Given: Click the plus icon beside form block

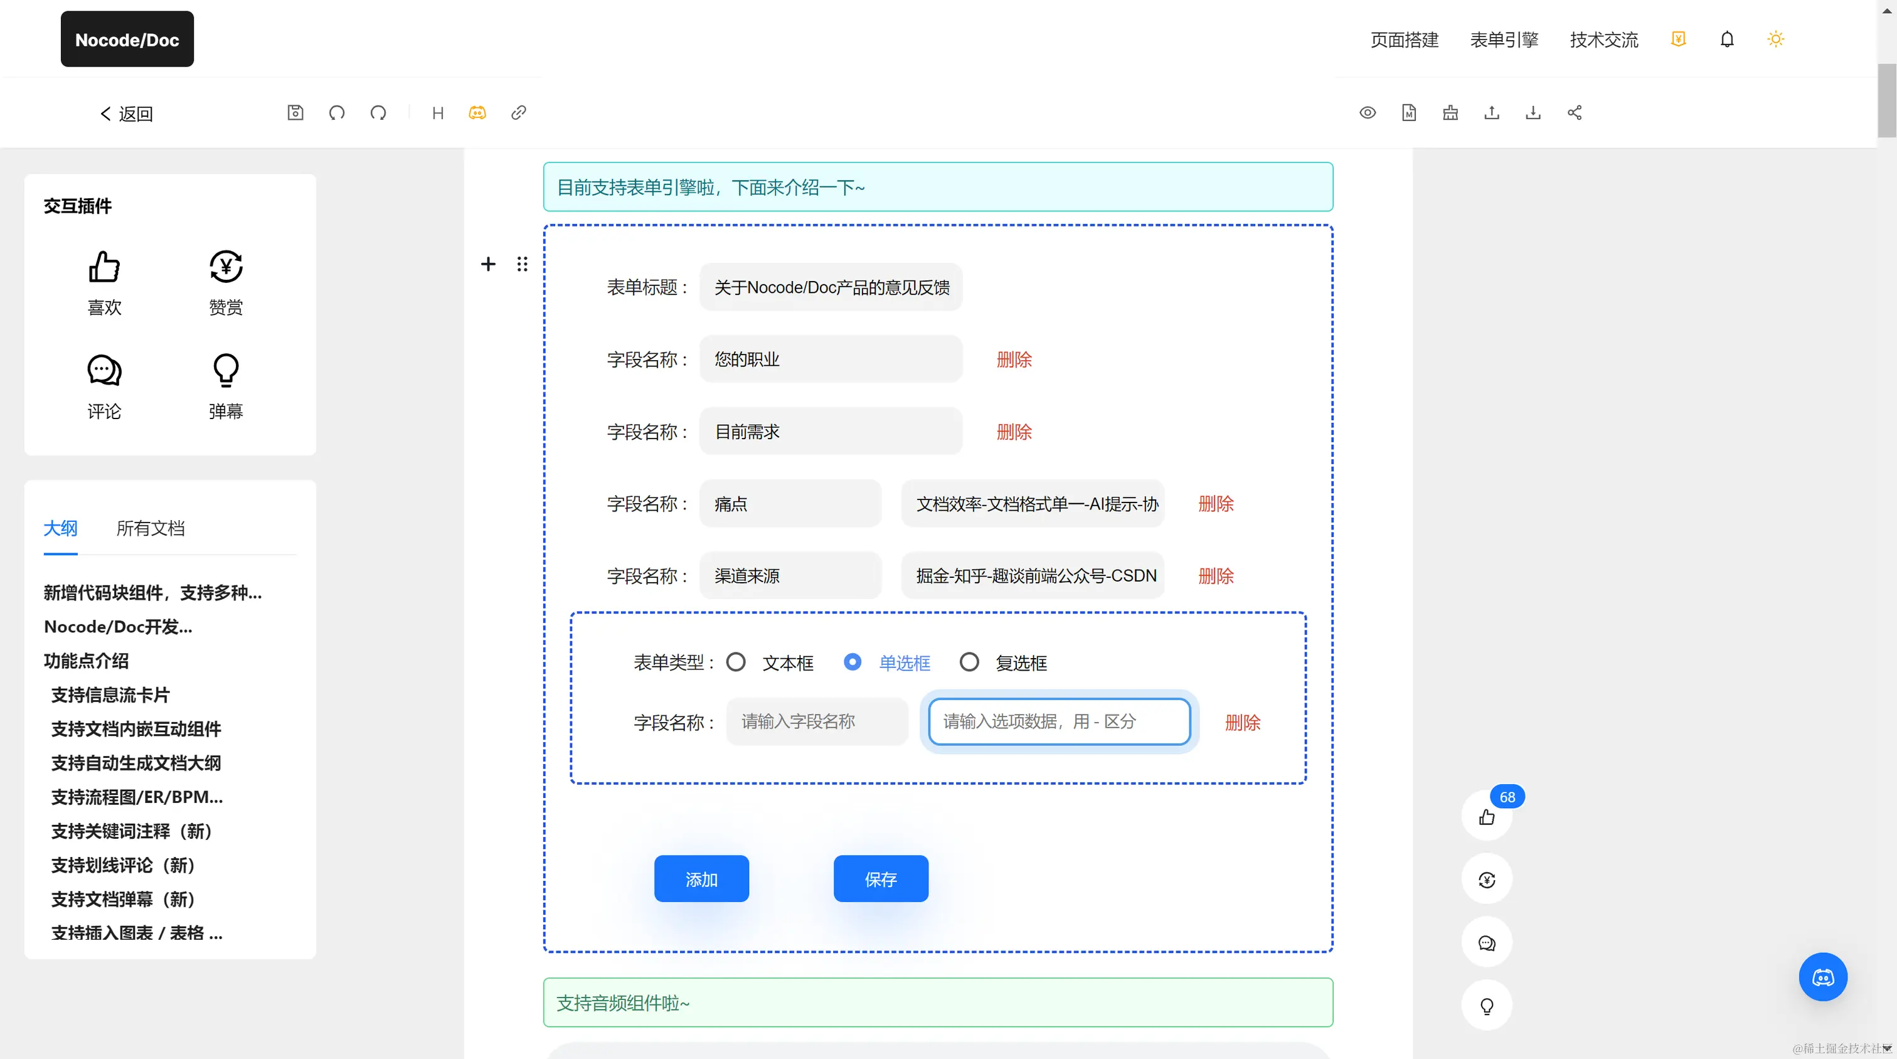Looking at the screenshot, I should click(487, 263).
